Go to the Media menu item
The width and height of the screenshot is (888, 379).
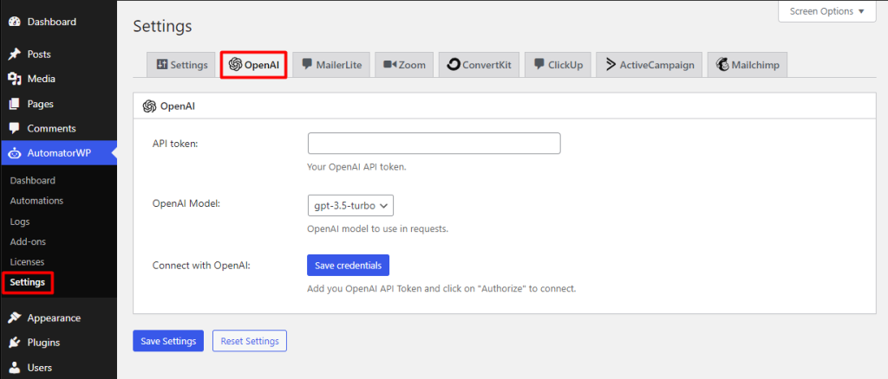tap(58, 79)
